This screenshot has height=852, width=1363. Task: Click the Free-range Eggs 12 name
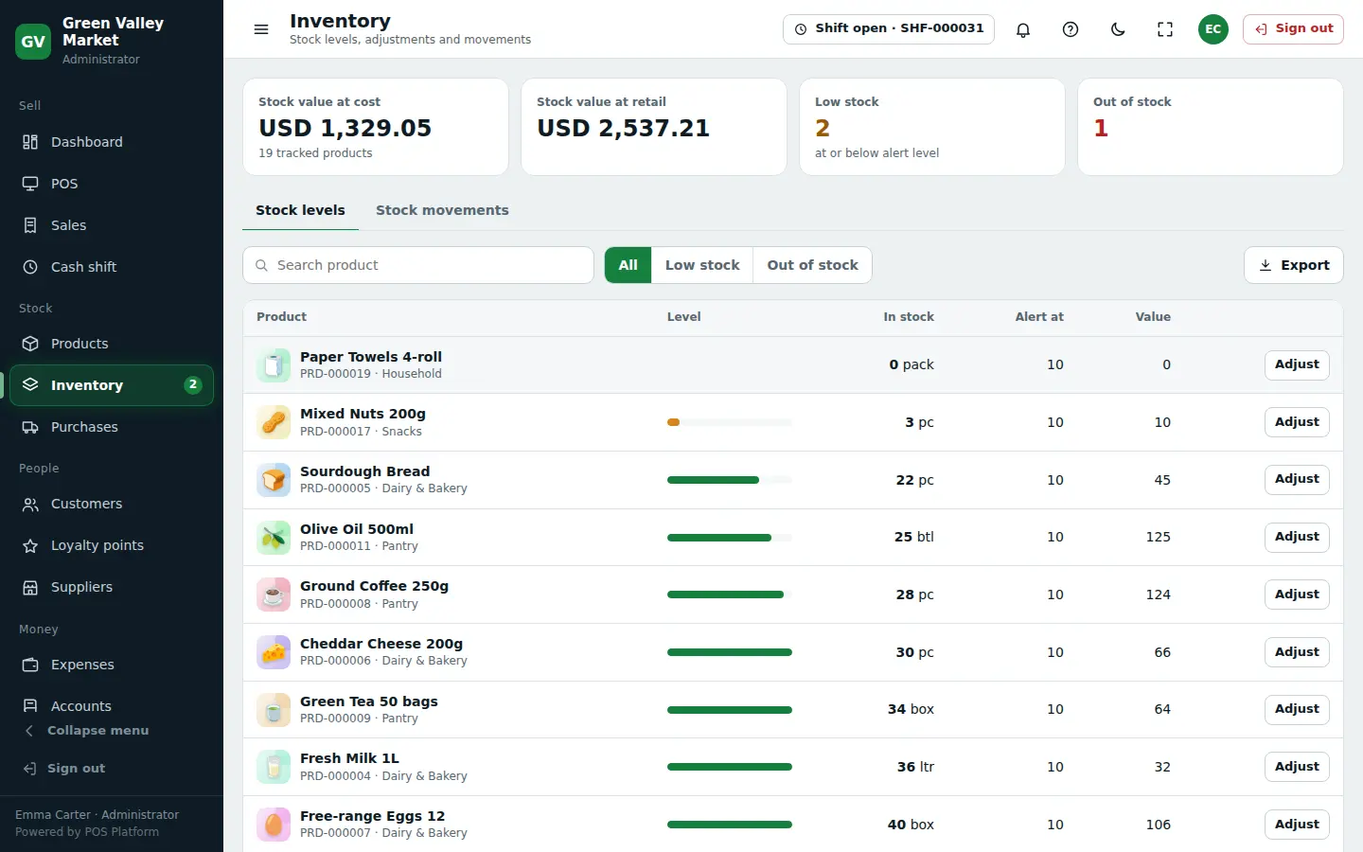(x=372, y=816)
